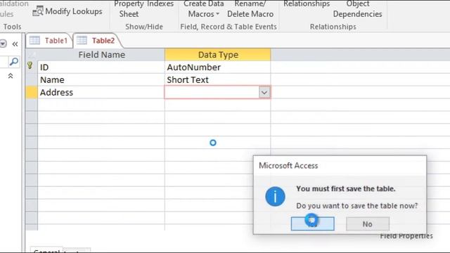Click Rename/Delete Macro button
The width and height of the screenshot is (450, 253).
click(250, 9)
